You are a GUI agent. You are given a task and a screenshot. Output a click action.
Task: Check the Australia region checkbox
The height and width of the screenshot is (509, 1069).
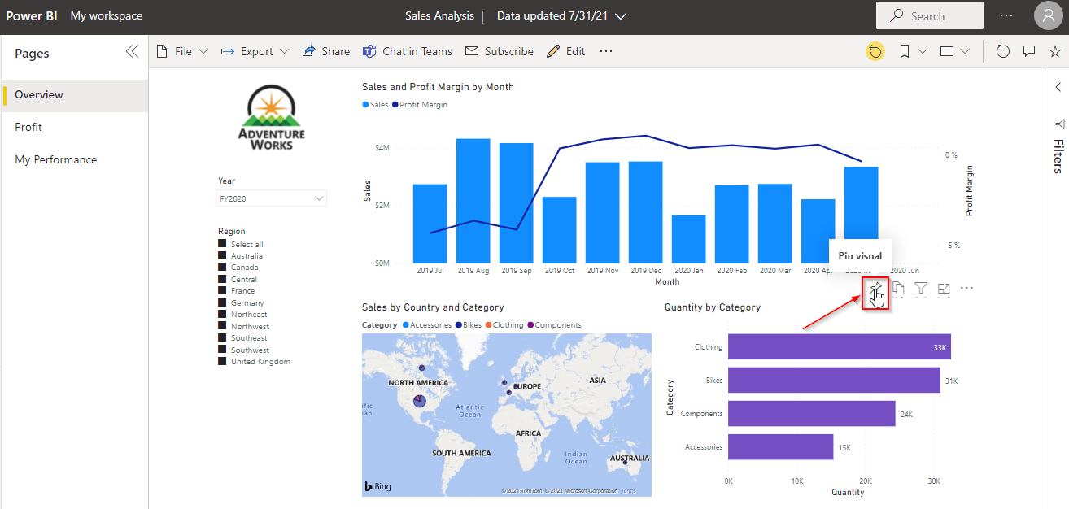point(222,255)
